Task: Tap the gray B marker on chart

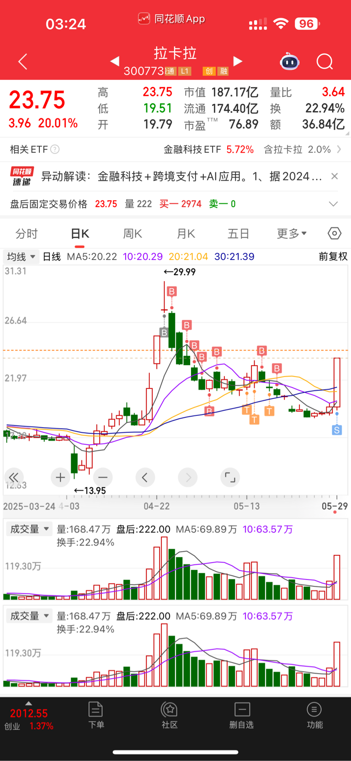Action: [x=164, y=332]
